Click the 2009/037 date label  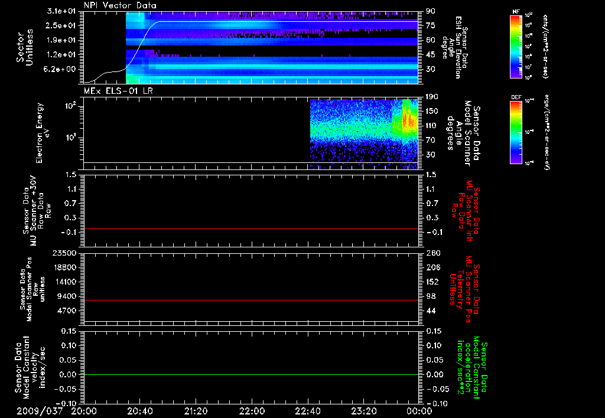[x=40, y=411]
